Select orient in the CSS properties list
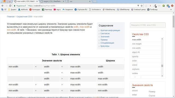Image resolution: width=175 pixels, height=98 pixels. coord(135,65)
